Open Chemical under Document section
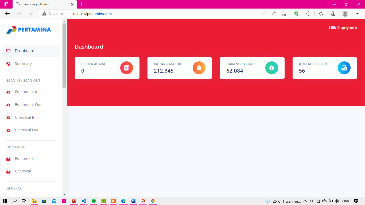 pyautogui.click(x=23, y=171)
